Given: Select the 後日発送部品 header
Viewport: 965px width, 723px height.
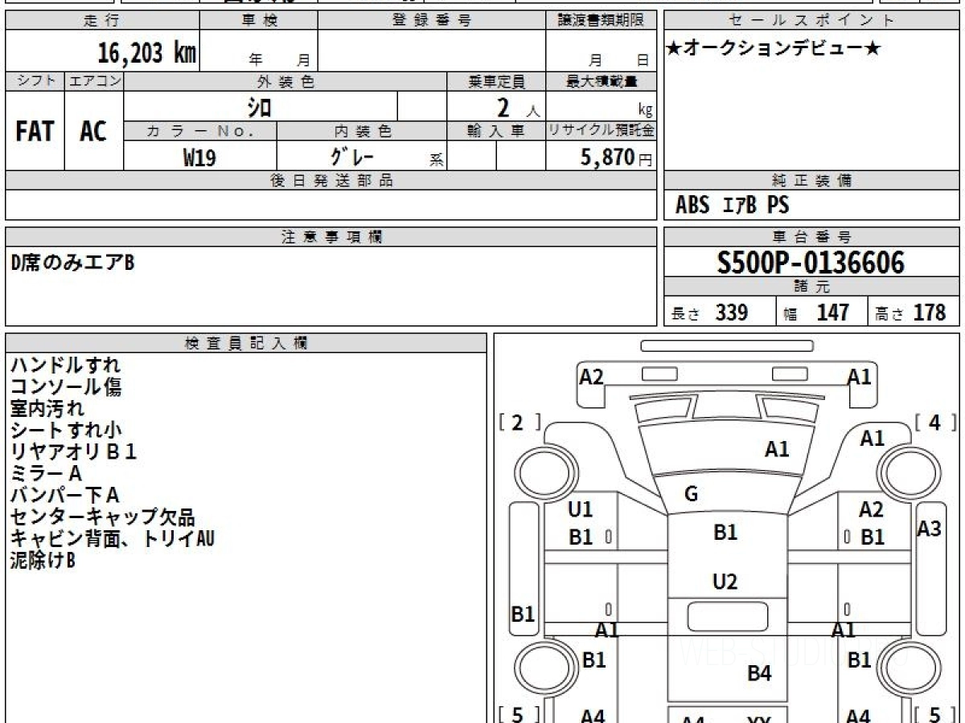Looking at the screenshot, I should click(x=331, y=181).
